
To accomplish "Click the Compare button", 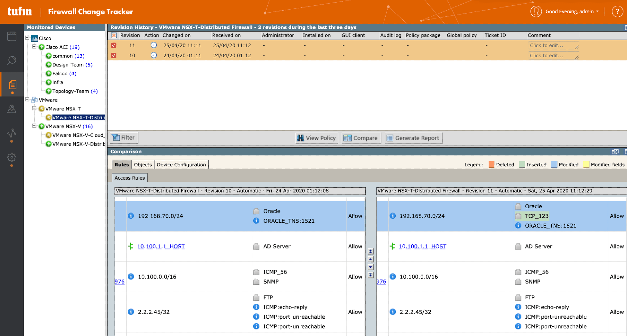I will click(x=361, y=138).
